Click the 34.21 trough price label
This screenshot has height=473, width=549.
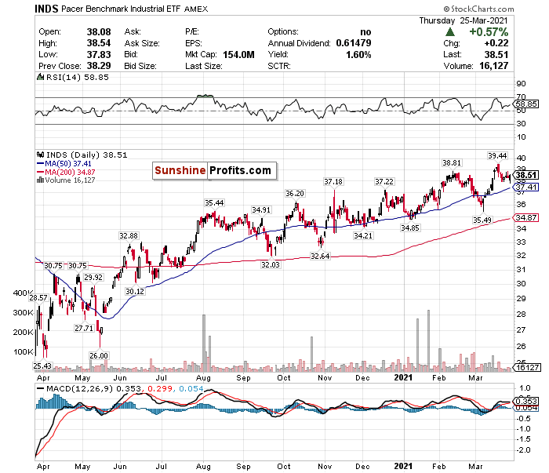click(x=363, y=236)
